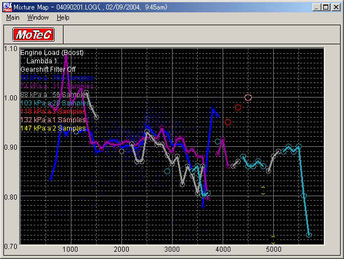Image resolution: width=344 pixels, height=259 pixels.
Task: Select the blue 59 kPa samples legend entry
Action: (x=57, y=78)
